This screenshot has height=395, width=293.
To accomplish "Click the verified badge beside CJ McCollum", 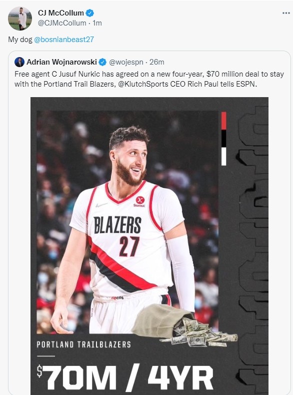I will click(90, 13).
